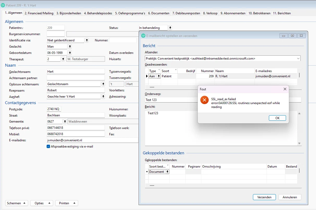The image size is (316, 210).
Task: Click the E-mailbericht window app icon
Action: [x=143, y=36]
